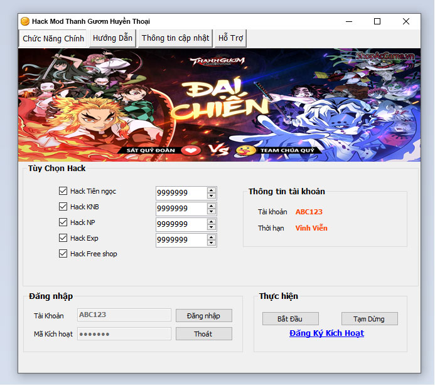Click the heart icon on the banner
The width and height of the screenshot is (435, 386).
pyautogui.click(x=191, y=150)
